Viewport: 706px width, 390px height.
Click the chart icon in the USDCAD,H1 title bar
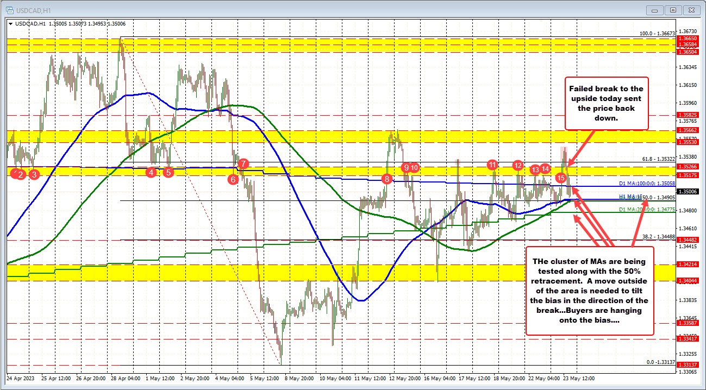[9, 9]
